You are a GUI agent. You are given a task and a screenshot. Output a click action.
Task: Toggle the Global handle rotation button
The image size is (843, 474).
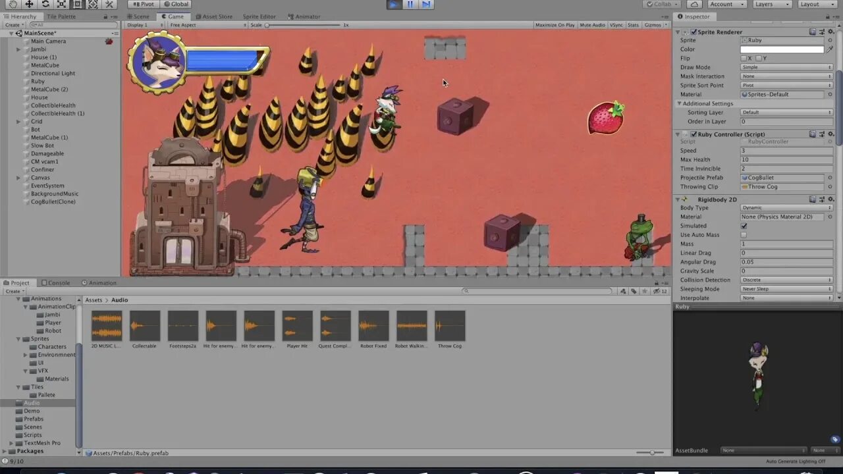coord(175,4)
